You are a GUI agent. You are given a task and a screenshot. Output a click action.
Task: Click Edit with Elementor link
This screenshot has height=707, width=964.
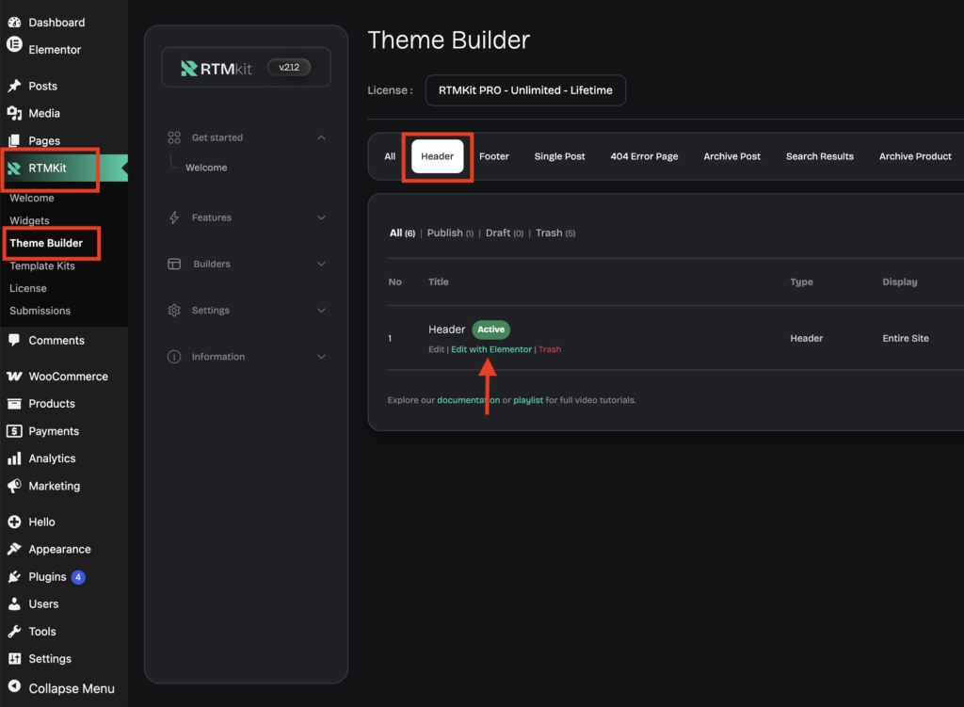491,349
